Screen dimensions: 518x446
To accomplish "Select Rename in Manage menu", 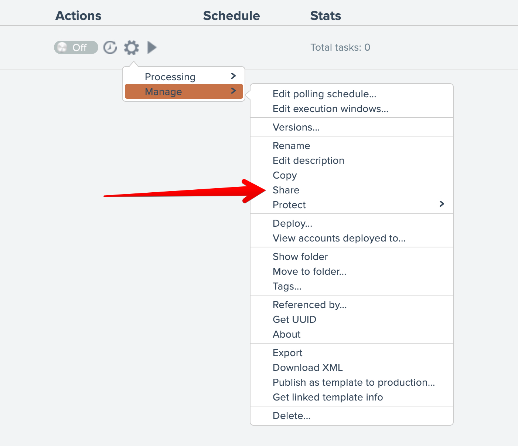I will coord(291,146).
